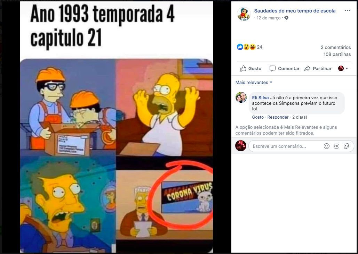
Task: Open the sticker picker in comment field
Action: 346,146
